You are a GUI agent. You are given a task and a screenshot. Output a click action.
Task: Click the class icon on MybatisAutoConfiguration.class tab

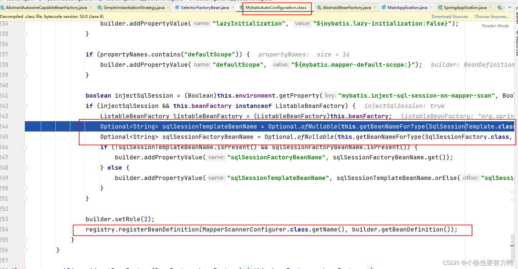coord(242,7)
